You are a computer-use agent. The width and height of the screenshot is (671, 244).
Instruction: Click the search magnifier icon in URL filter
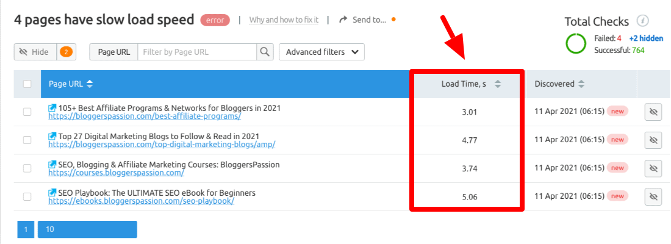tap(265, 52)
